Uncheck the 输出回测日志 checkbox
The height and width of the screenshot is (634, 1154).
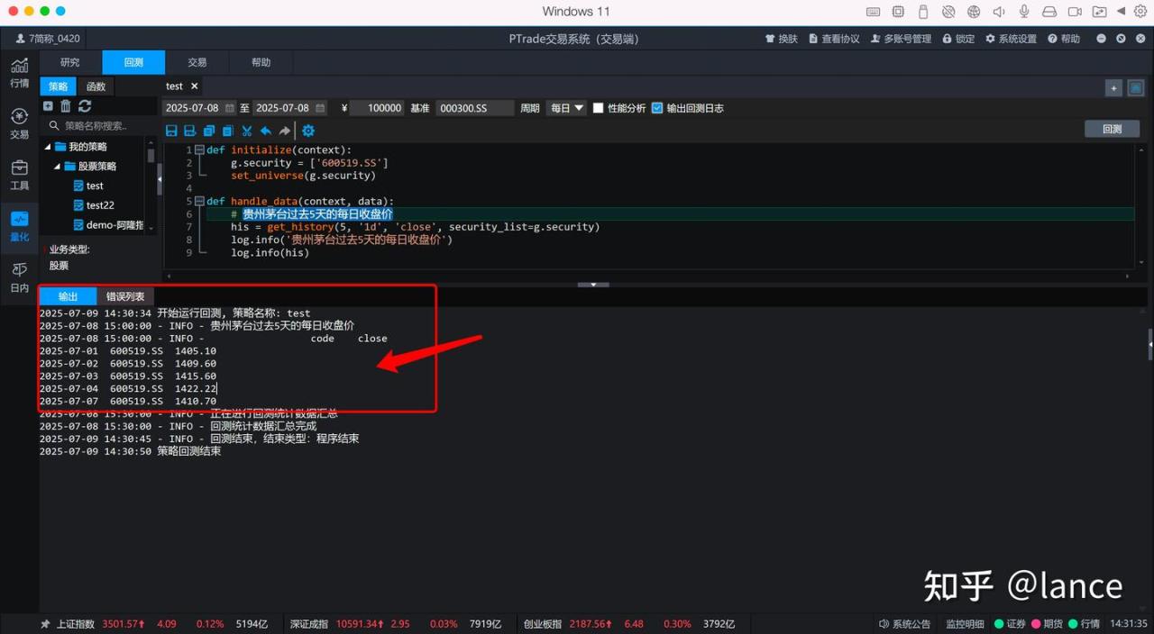click(x=657, y=108)
